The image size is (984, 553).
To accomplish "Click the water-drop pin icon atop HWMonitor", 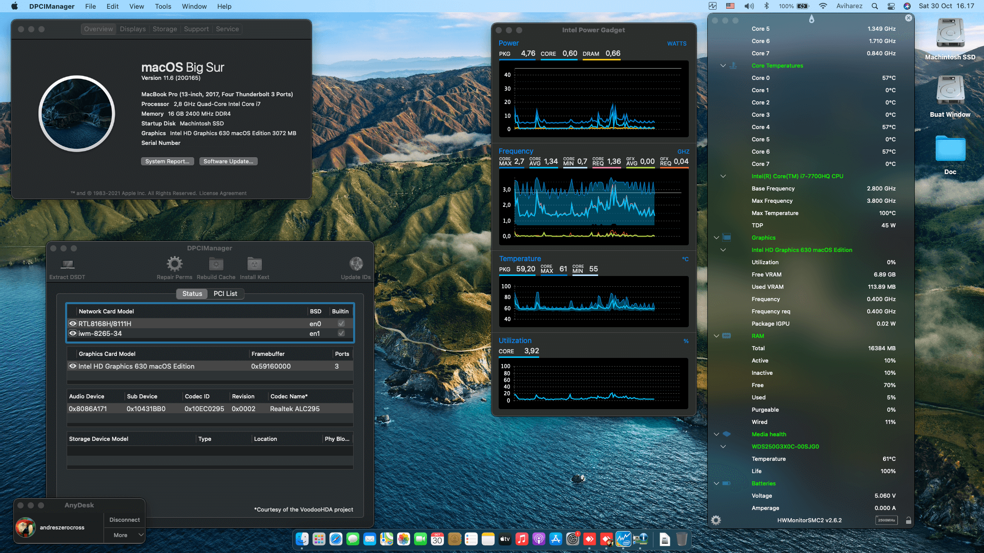I will tap(811, 19).
